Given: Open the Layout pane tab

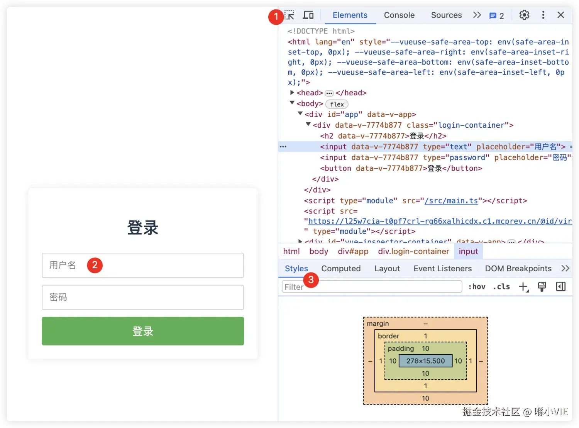Looking at the screenshot, I should click(387, 269).
